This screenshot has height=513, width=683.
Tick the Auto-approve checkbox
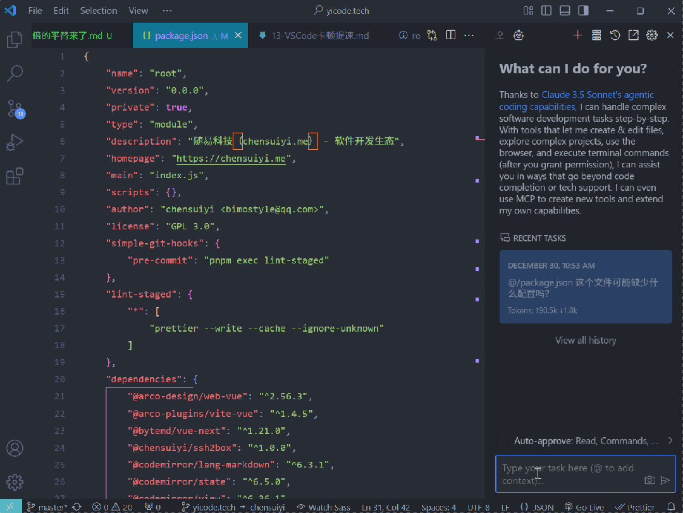point(502,440)
